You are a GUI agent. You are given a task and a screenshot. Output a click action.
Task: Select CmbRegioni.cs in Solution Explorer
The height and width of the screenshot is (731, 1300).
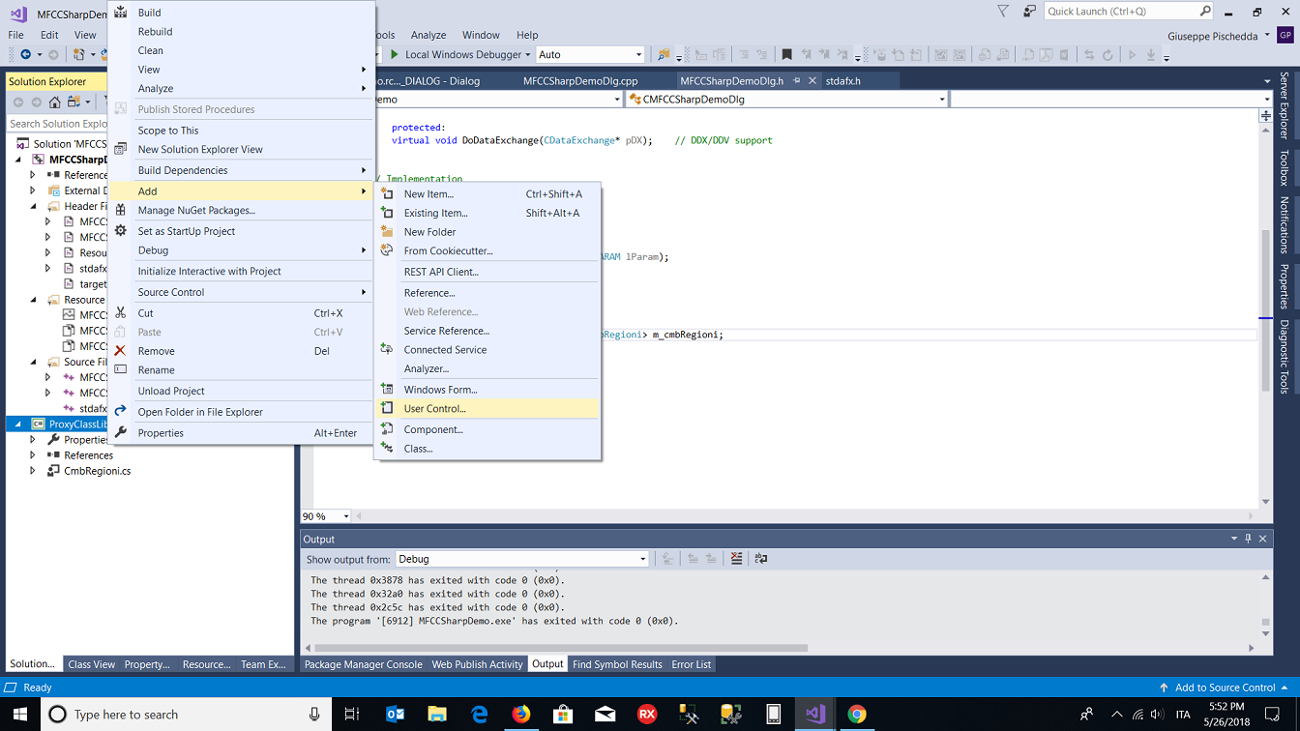tap(97, 471)
